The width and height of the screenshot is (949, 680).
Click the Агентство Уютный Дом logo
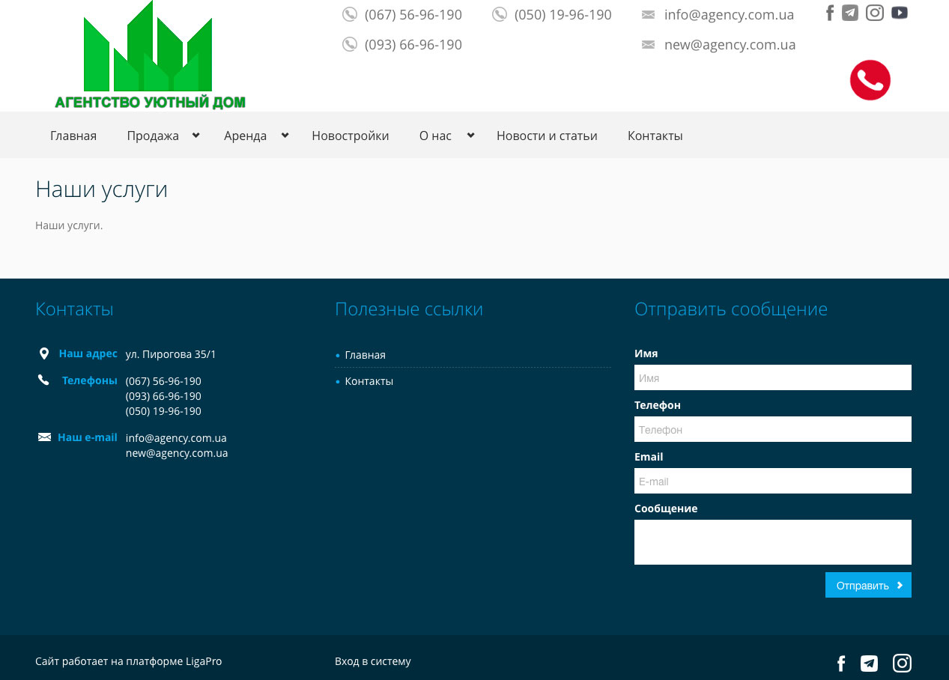[x=150, y=56]
